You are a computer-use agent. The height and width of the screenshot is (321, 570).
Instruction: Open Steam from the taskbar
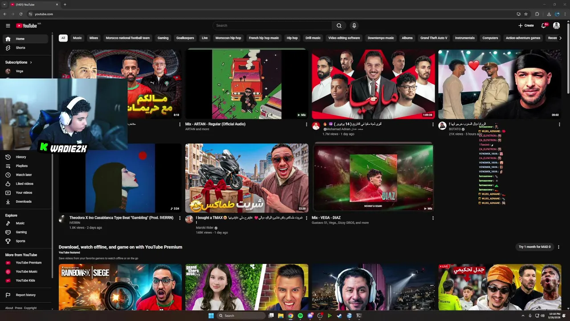tap(339, 316)
